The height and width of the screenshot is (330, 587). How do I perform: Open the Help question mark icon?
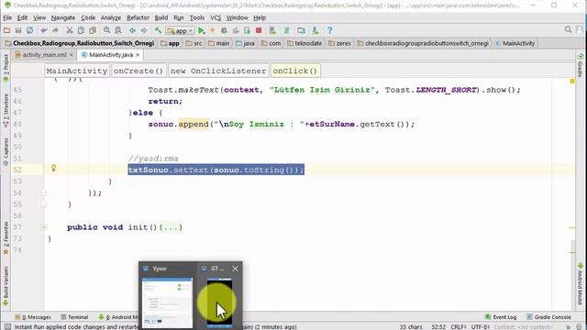329,30
